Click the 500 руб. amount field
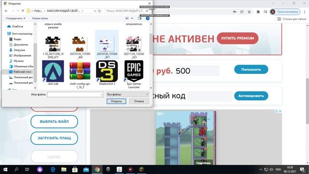The width and height of the screenshot is (309, 174). click(x=197, y=71)
